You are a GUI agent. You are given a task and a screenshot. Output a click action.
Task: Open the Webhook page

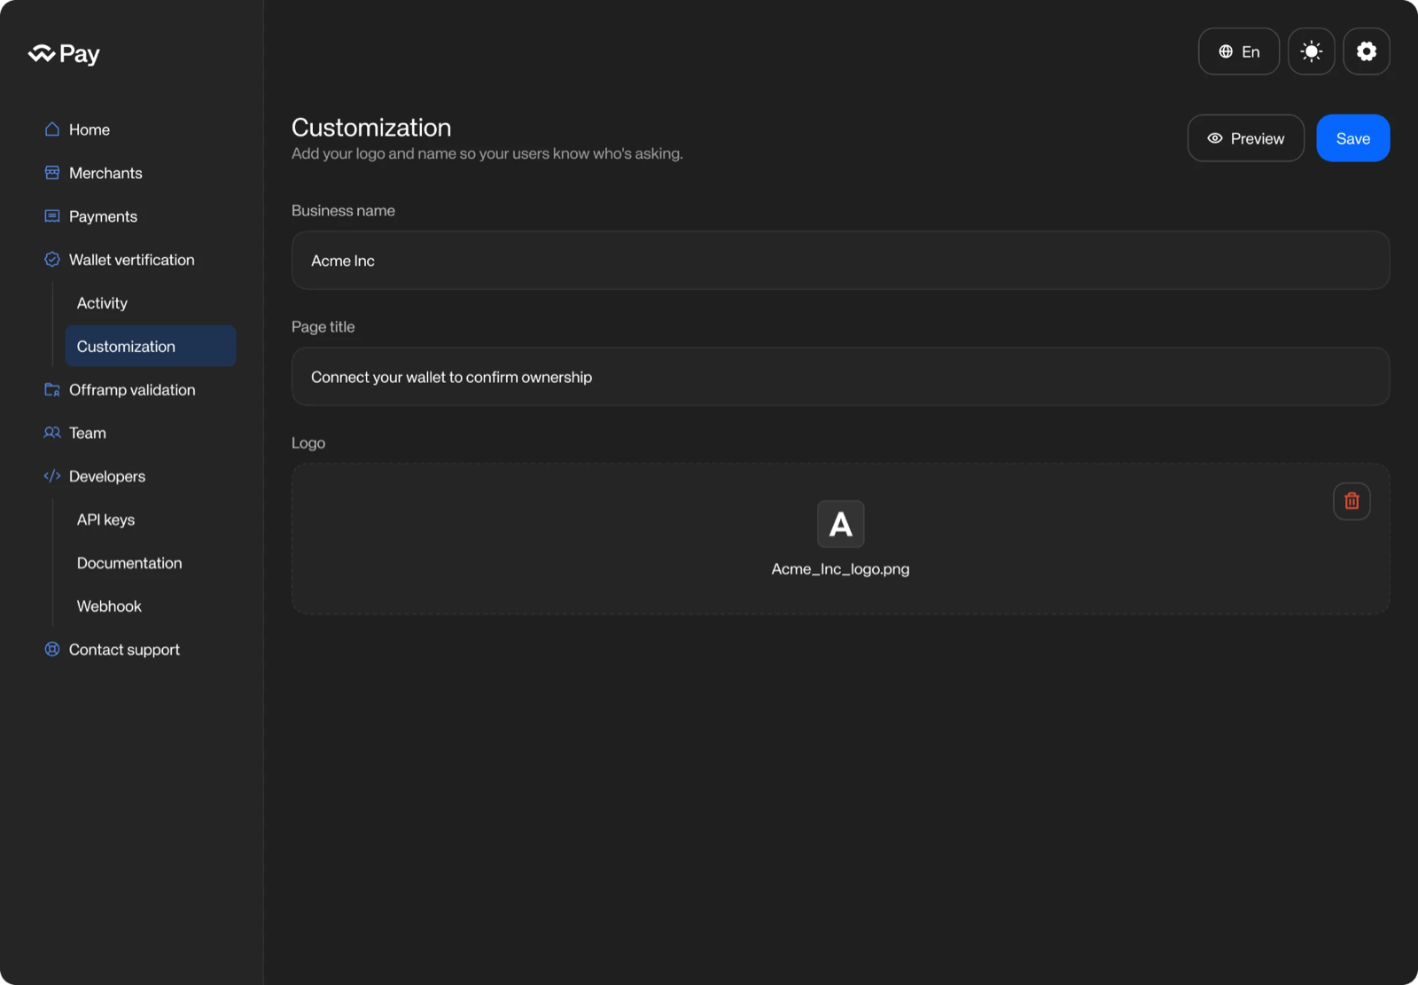tap(109, 606)
